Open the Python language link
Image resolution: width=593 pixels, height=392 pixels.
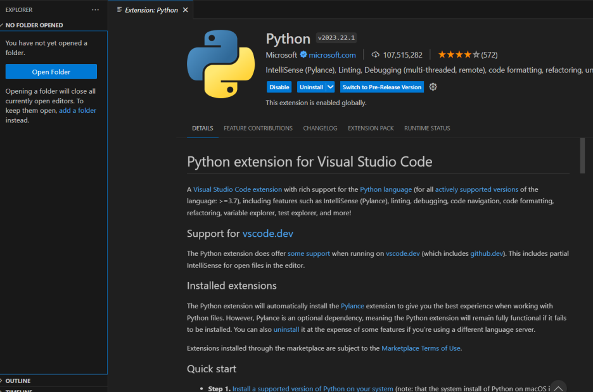[x=386, y=189]
